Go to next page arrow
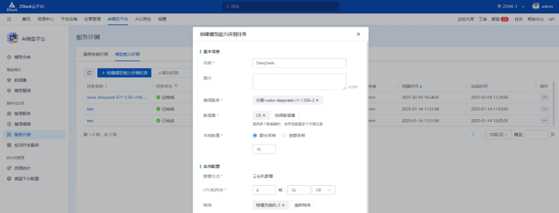This screenshot has height=213, width=559. click(x=481, y=135)
